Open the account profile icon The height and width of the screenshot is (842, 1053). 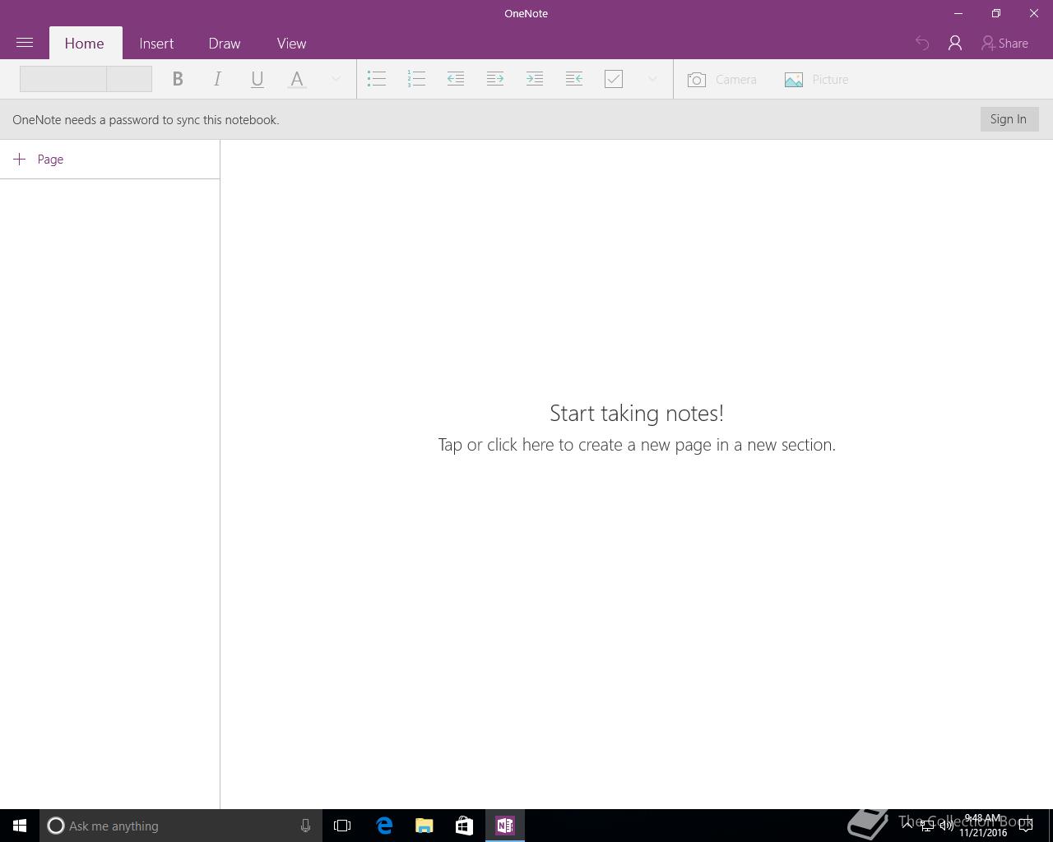955,44
